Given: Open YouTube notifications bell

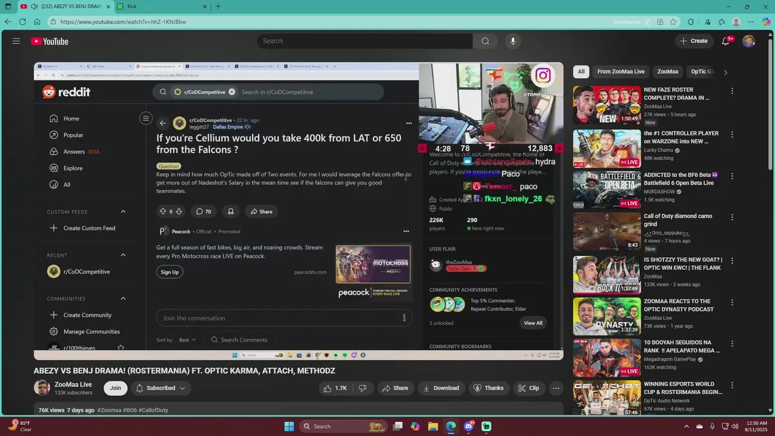Looking at the screenshot, I should coord(726,41).
